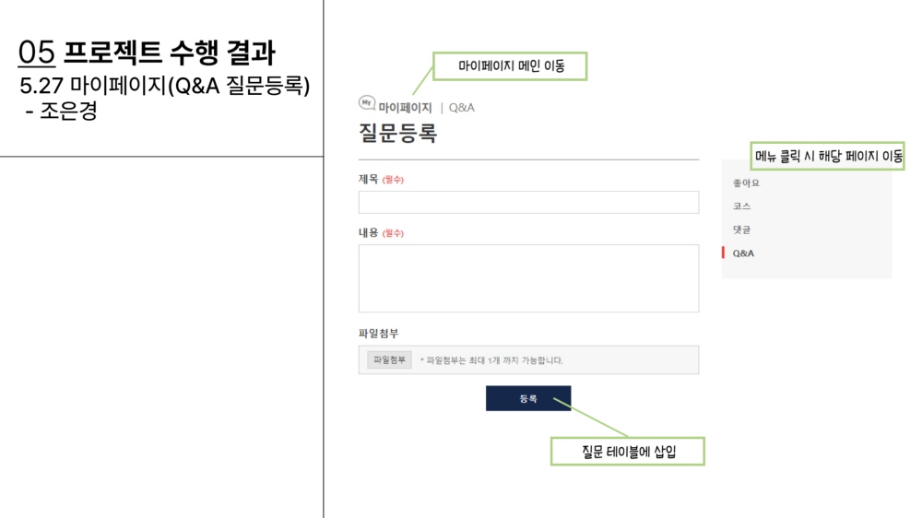The width and height of the screenshot is (922, 518).
Task: Click the 파일첨부 attach button
Action: click(389, 359)
